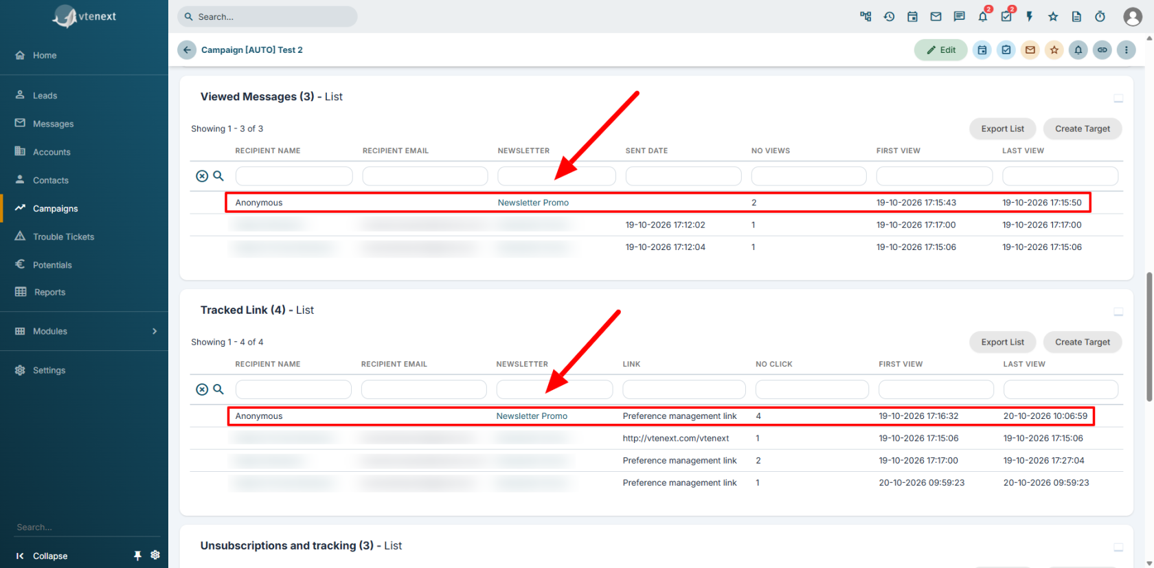Click the Edit button
This screenshot has width=1154, height=568.
(940, 50)
